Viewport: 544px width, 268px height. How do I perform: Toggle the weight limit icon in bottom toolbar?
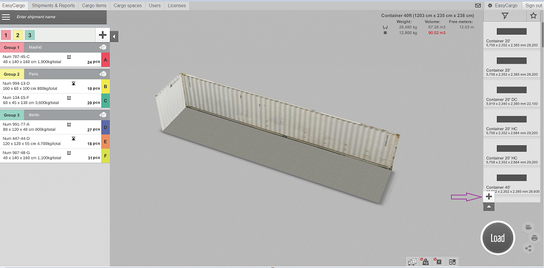[x=425, y=262]
